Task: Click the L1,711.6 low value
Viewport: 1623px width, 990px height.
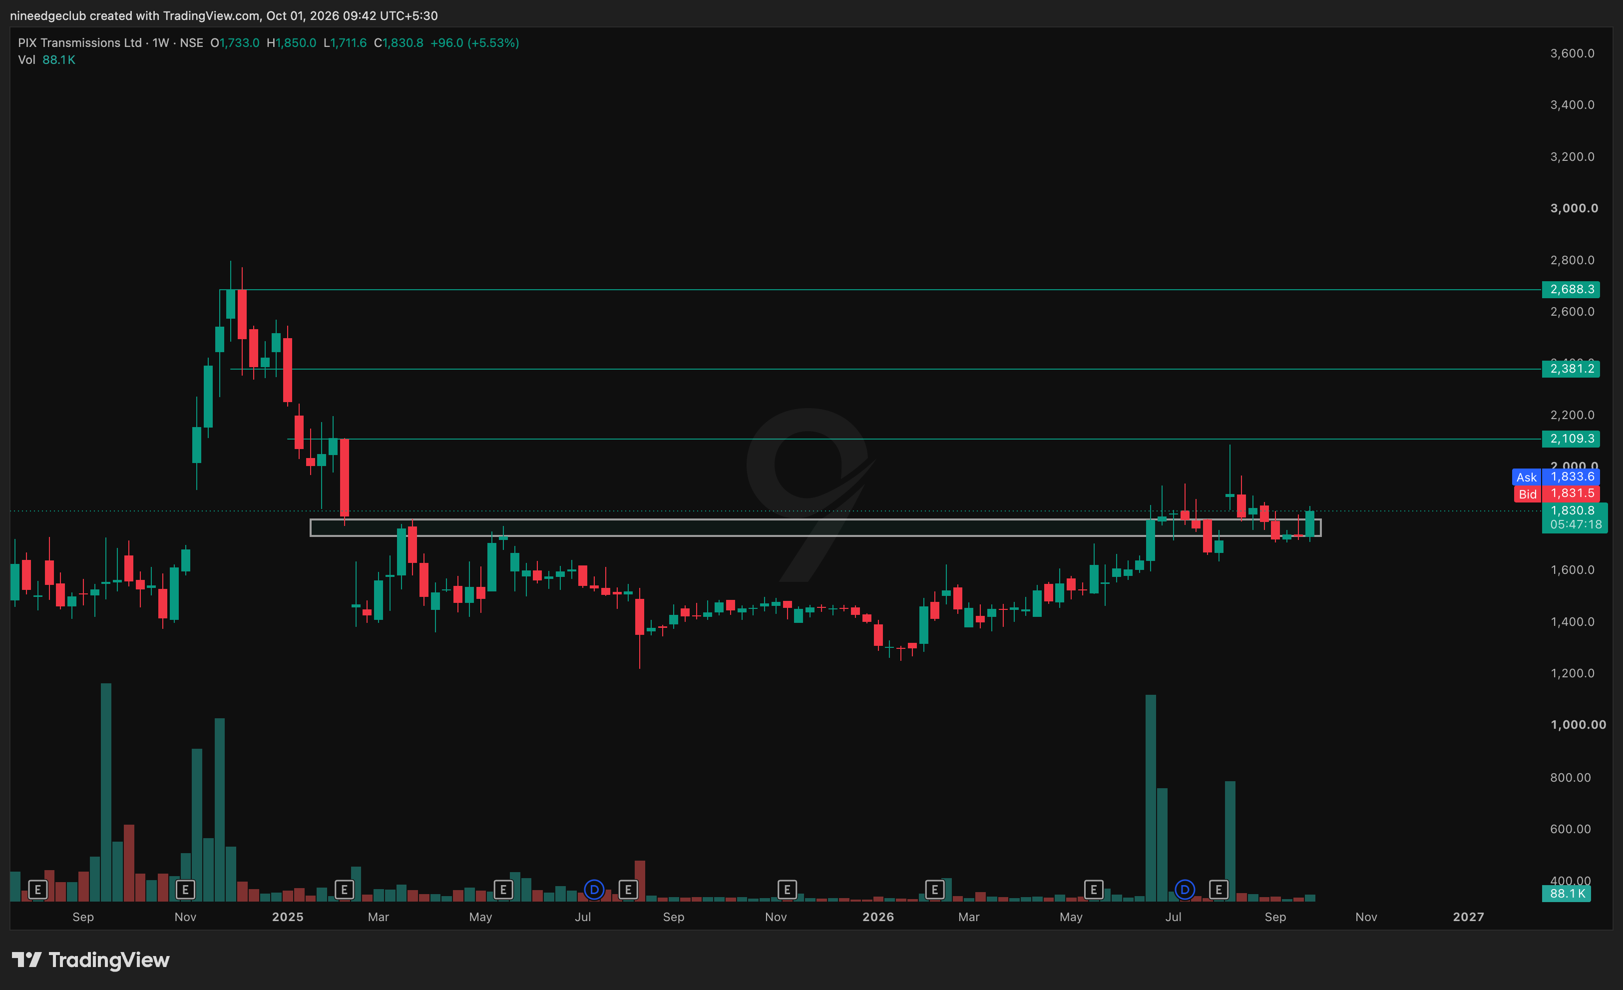Action: pos(345,43)
